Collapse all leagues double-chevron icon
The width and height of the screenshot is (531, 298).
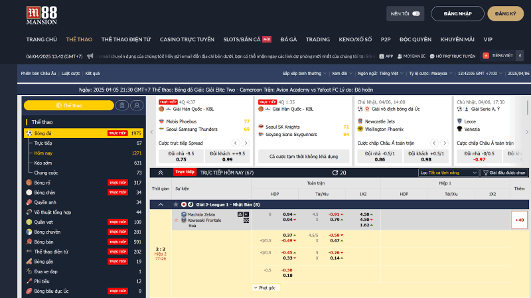tap(161, 173)
